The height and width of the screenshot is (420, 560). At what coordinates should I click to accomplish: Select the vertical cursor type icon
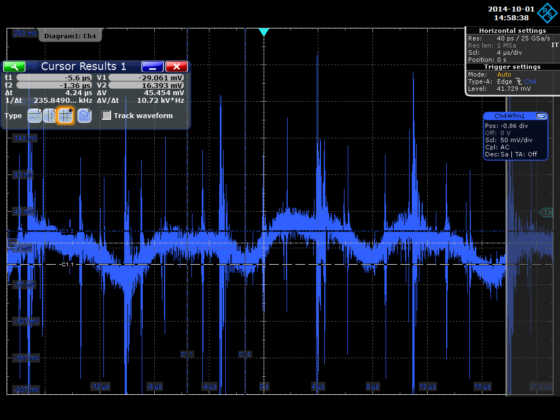point(50,115)
